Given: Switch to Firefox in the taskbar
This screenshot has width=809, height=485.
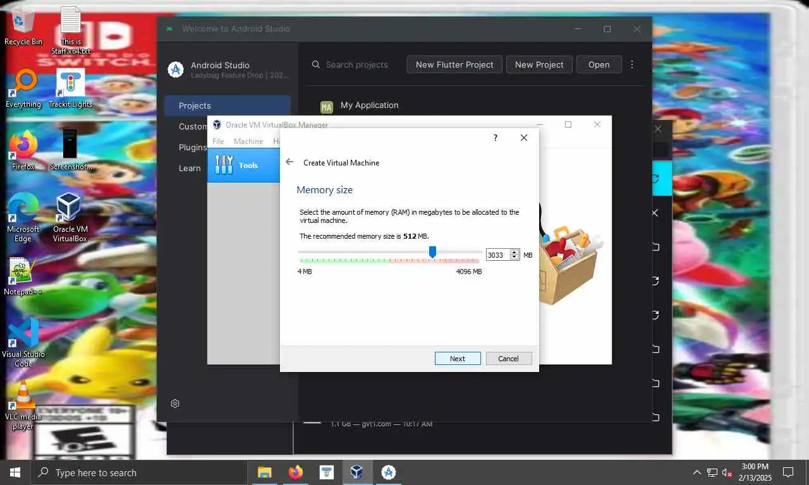Looking at the screenshot, I should pyautogui.click(x=295, y=472).
